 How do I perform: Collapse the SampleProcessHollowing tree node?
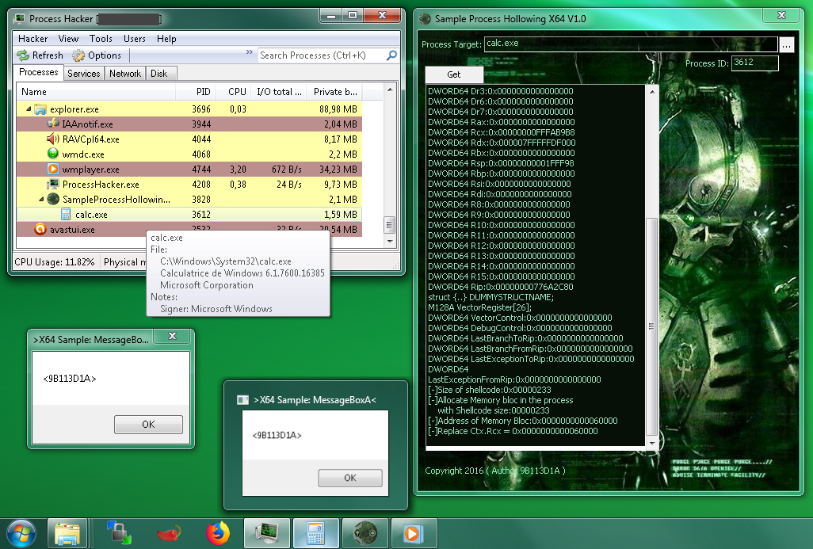[41, 199]
